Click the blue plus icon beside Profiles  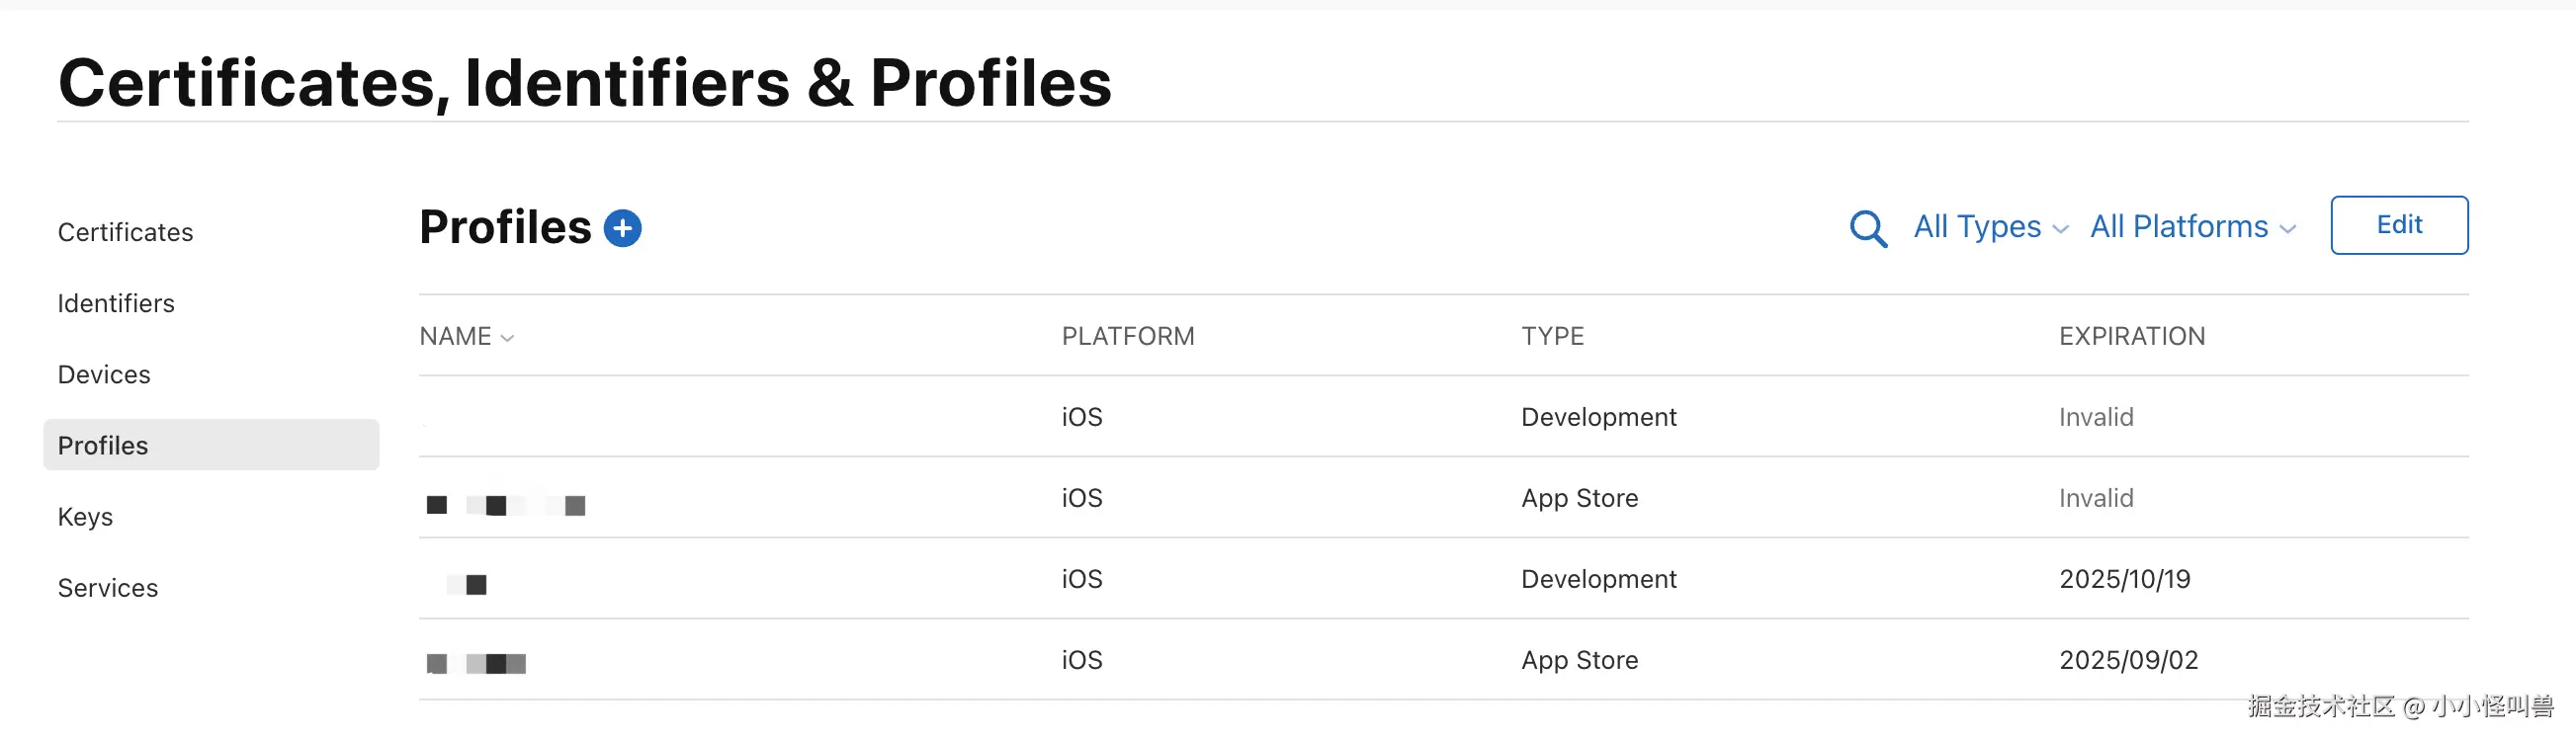click(x=622, y=228)
